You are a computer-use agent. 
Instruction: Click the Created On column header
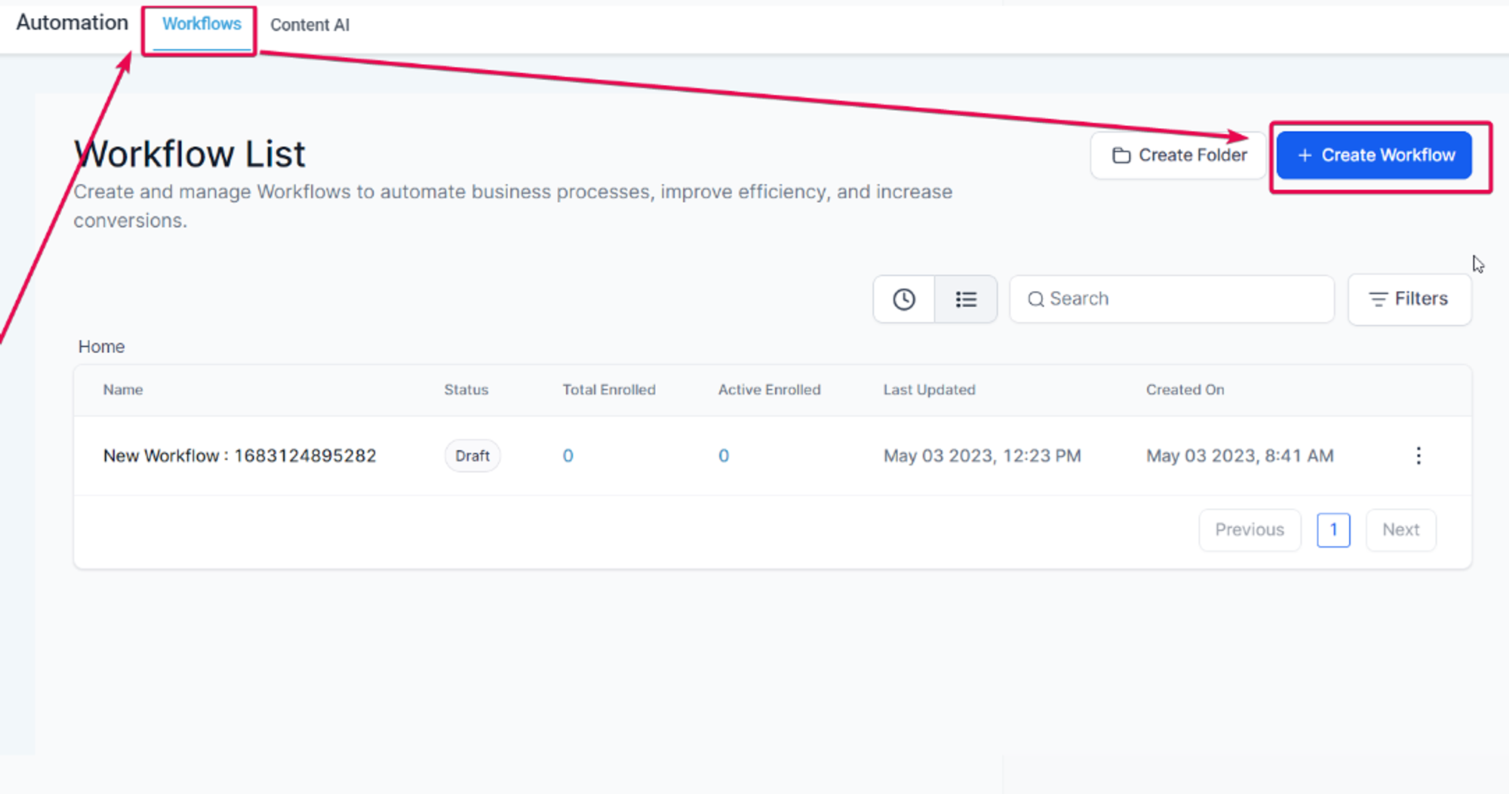click(x=1185, y=390)
